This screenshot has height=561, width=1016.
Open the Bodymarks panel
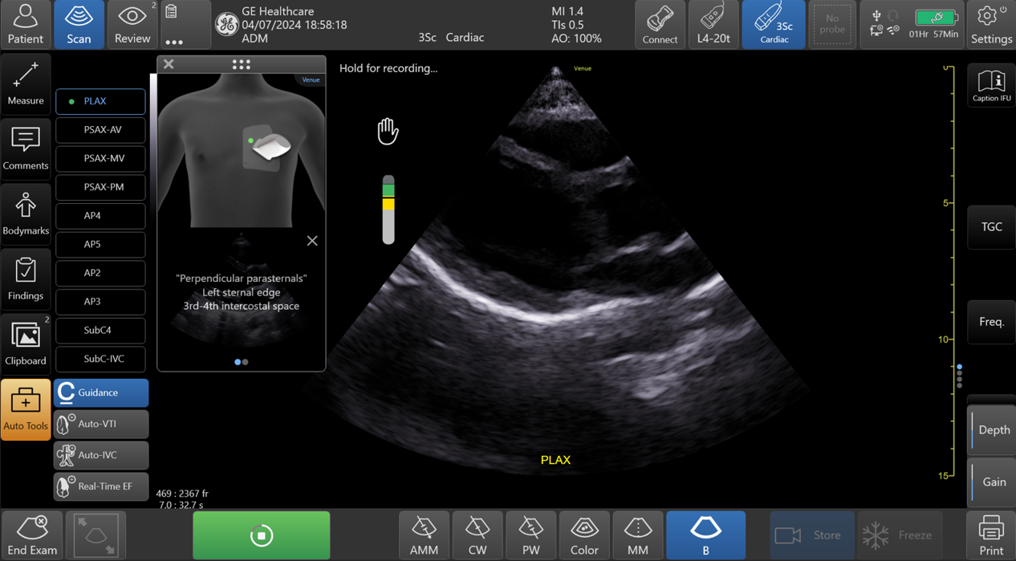click(x=26, y=213)
